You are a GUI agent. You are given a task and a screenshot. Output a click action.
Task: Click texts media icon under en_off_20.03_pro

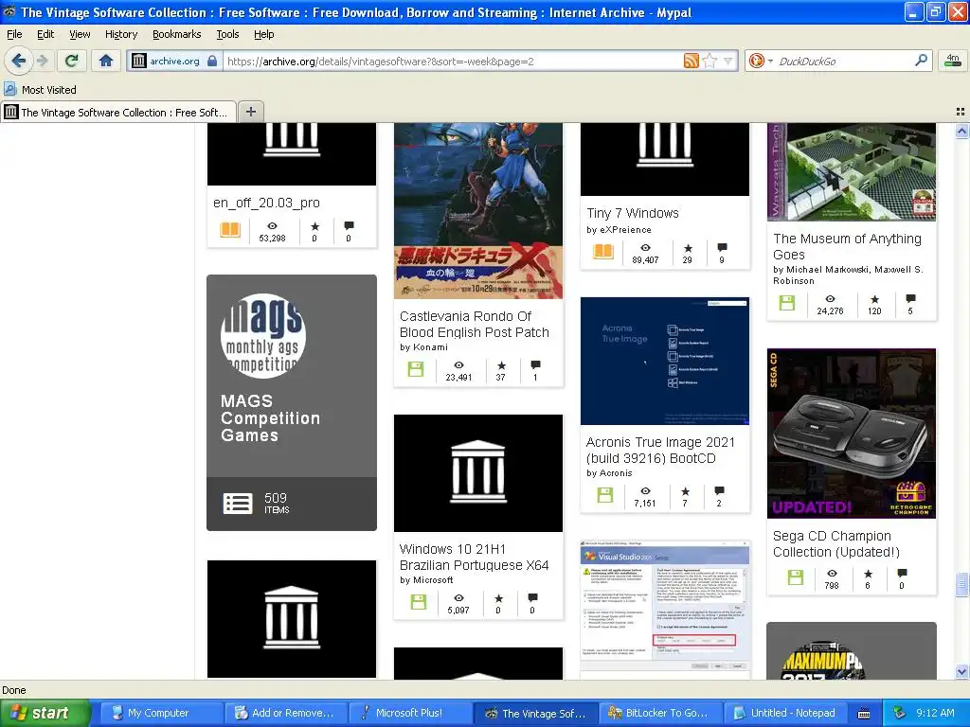coord(230,229)
